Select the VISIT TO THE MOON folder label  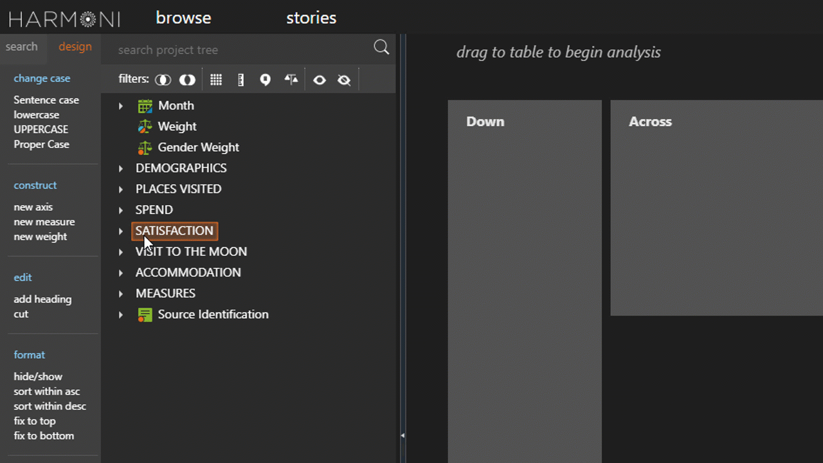pyautogui.click(x=192, y=252)
